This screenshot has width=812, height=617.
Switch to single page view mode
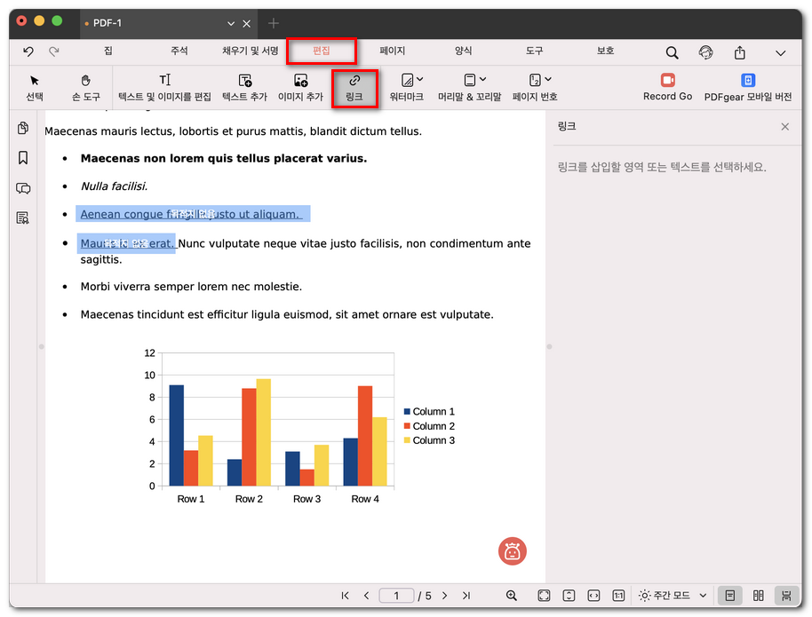(729, 596)
